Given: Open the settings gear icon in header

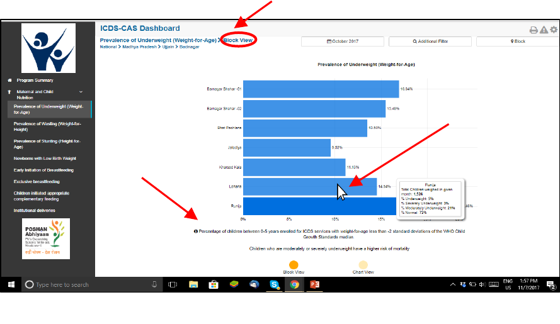Looking at the screenshot, I should (x=554, y=30).
